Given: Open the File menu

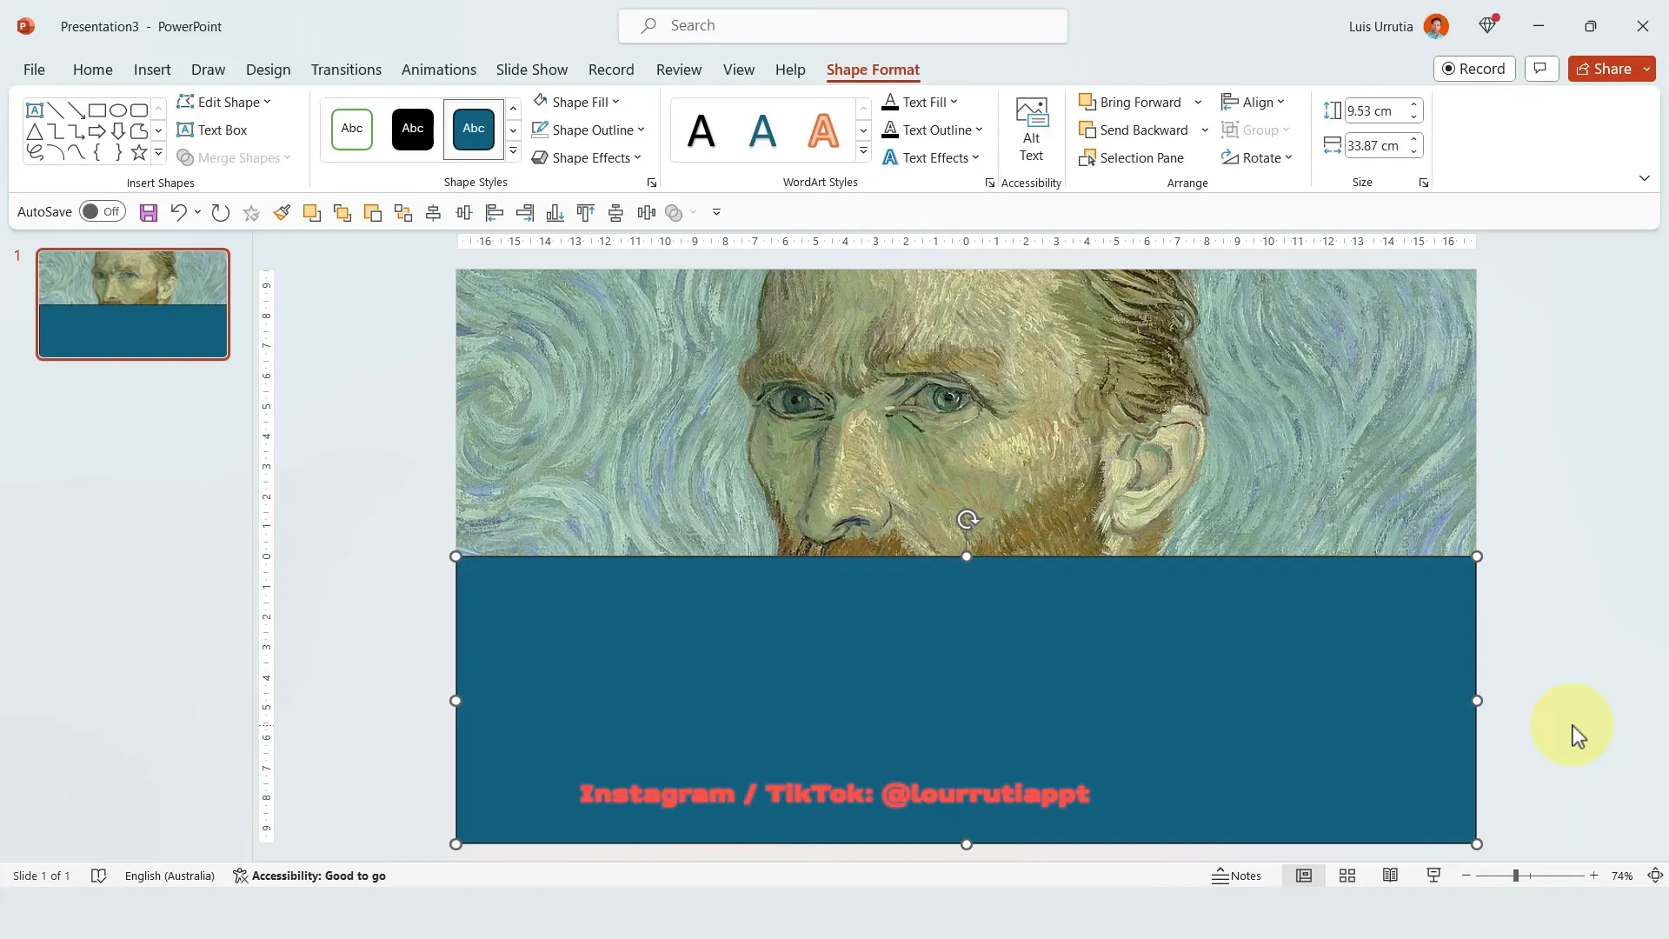Looking at the screenshot, I should click(34, 70).
